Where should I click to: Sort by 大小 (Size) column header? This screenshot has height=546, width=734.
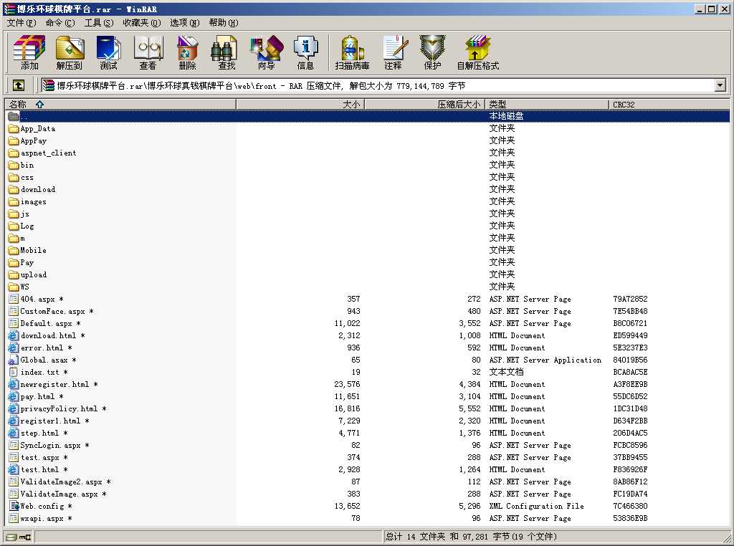pyautogui.click(x=300, y=105)
